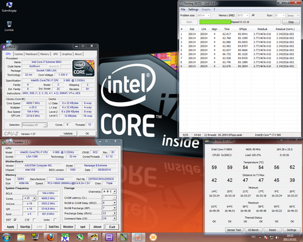Screen dimensions: 303x242
Task: Click the Stop button in LinX
Action: 291,22
